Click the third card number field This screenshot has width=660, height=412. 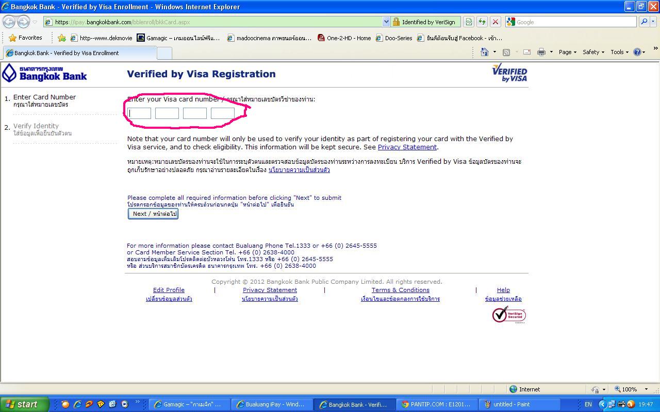195,113
